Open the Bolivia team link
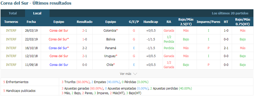255x97 pixels. (110, 39)
